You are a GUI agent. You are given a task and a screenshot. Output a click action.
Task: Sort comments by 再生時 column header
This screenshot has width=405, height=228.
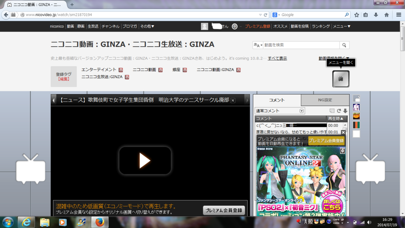336,118
